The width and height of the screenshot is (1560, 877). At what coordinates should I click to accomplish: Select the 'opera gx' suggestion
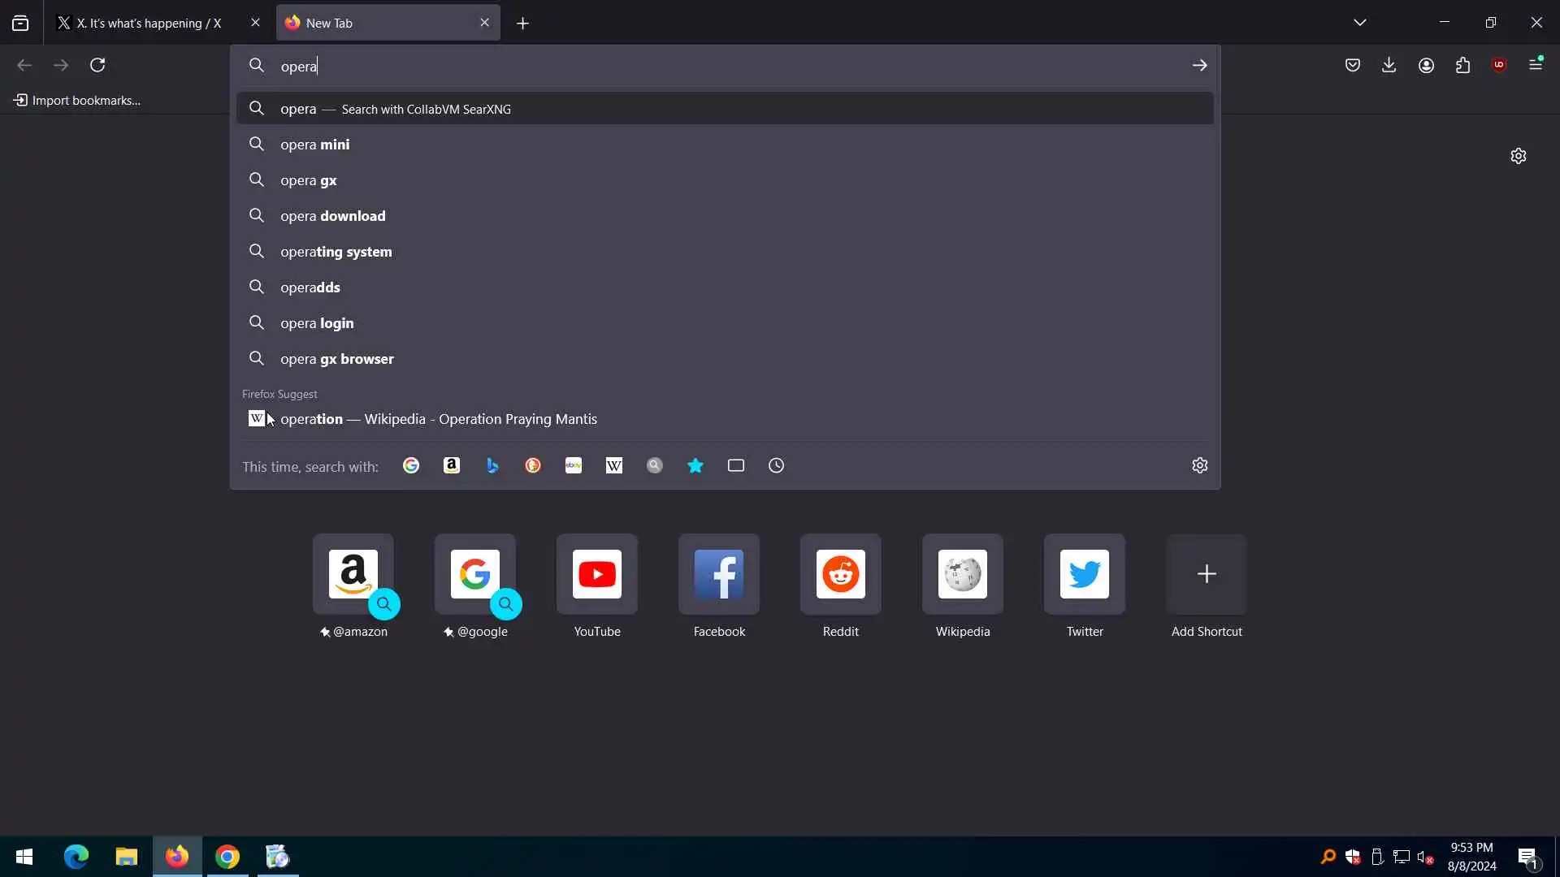[309, 180]
